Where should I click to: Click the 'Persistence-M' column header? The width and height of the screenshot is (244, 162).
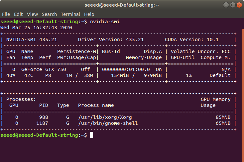coord(76,51)
